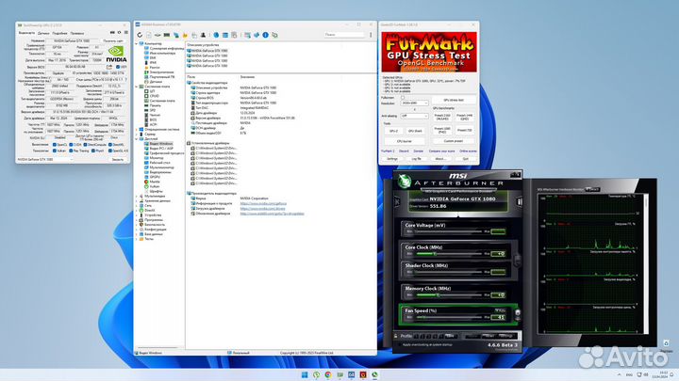
Task: Toggle the PhysX checkbox in GPU-Z
Action: pos(93,151)
